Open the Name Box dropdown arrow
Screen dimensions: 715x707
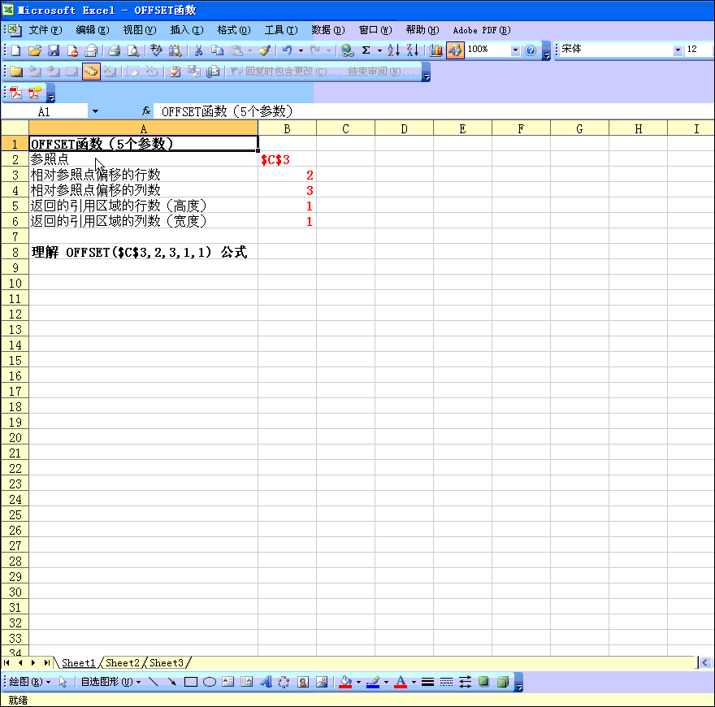[95, 111]
